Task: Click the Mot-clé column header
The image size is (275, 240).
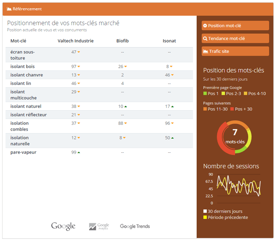Action: (18, 41)
